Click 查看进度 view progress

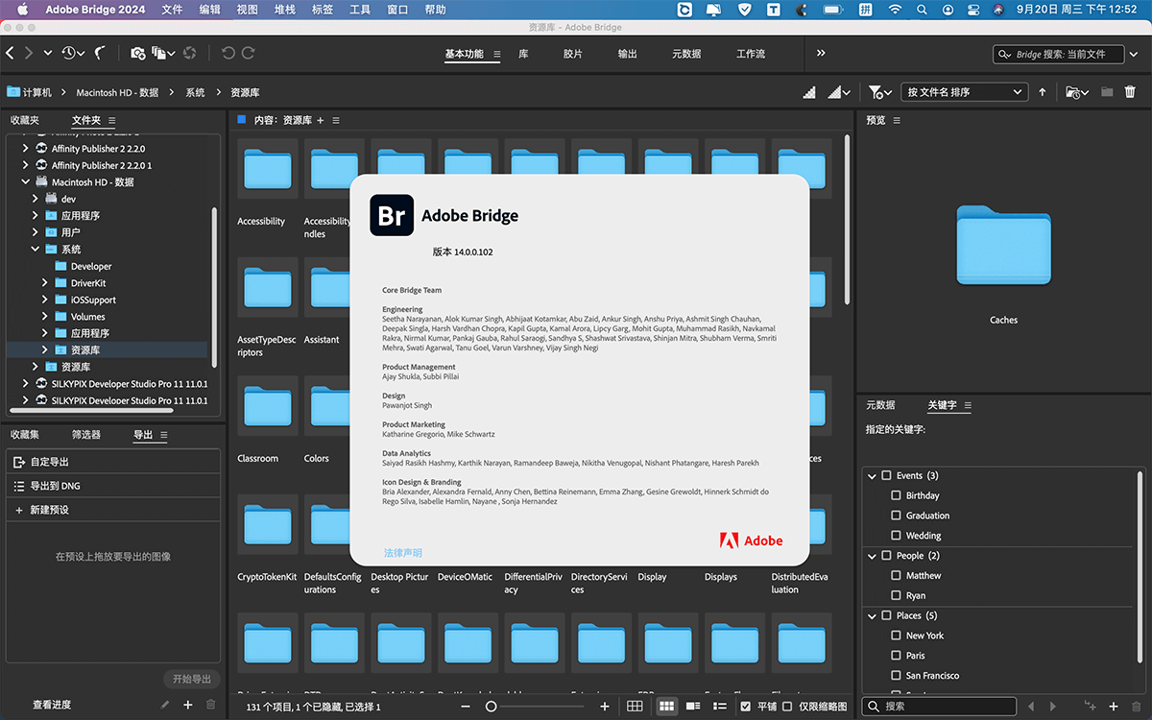(52, 705)
